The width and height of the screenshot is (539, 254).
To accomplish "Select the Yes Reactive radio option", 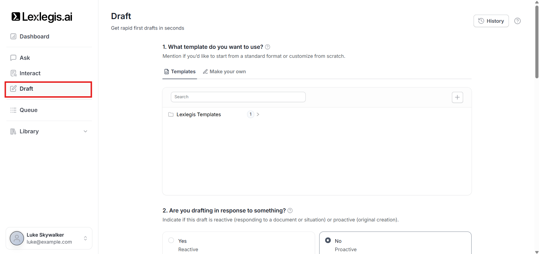I will coord(171,241).
